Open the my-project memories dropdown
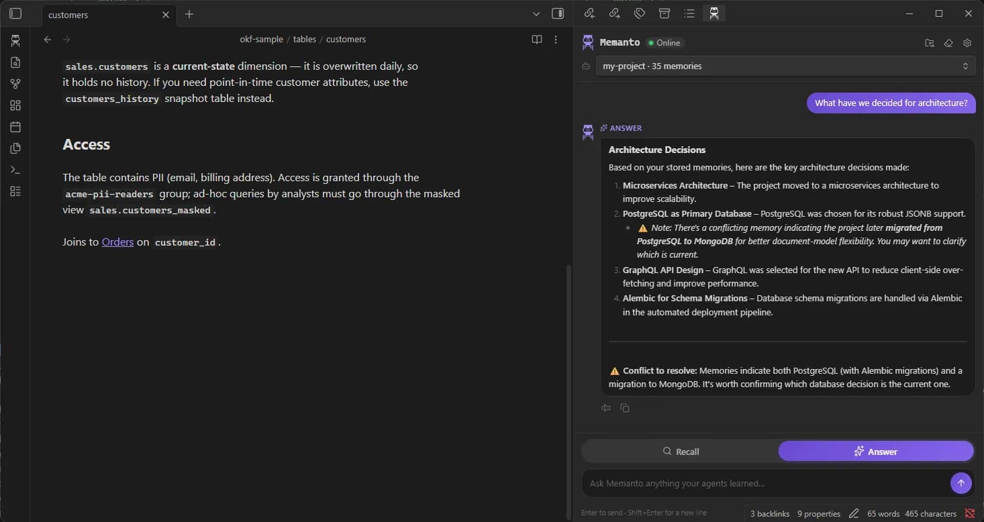This screenshot has width=984, height=522. click(786, 66)
